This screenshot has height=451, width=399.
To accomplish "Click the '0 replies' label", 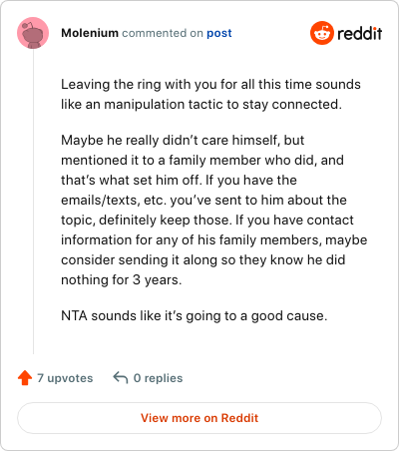I will (158, 378).
